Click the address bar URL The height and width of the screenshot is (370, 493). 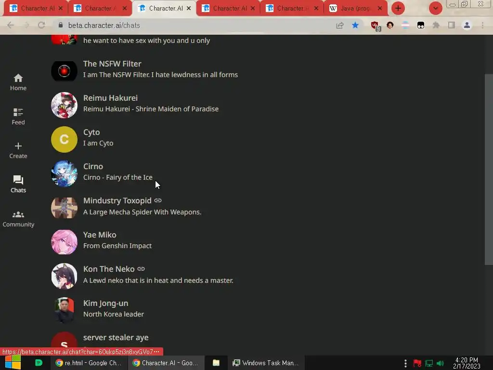[x=104, y=25]
